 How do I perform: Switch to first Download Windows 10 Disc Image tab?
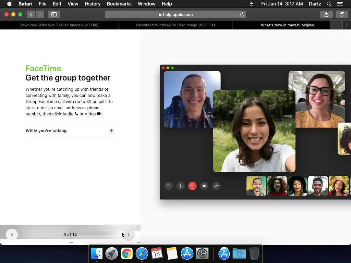[x=59, y=25]
